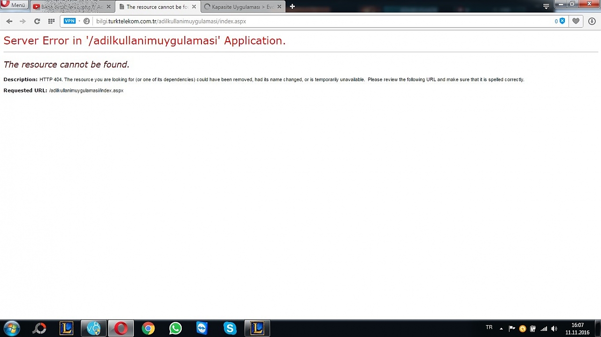Close the YouTube tab
This screenshot has height=337, width=601.
pyautogui.click(x=108, y=7)
